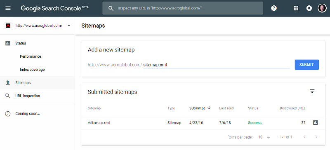The image size is (330, 150).
Task: Open the /sitemap.xml report chart icon
Action: pos(315,123)
